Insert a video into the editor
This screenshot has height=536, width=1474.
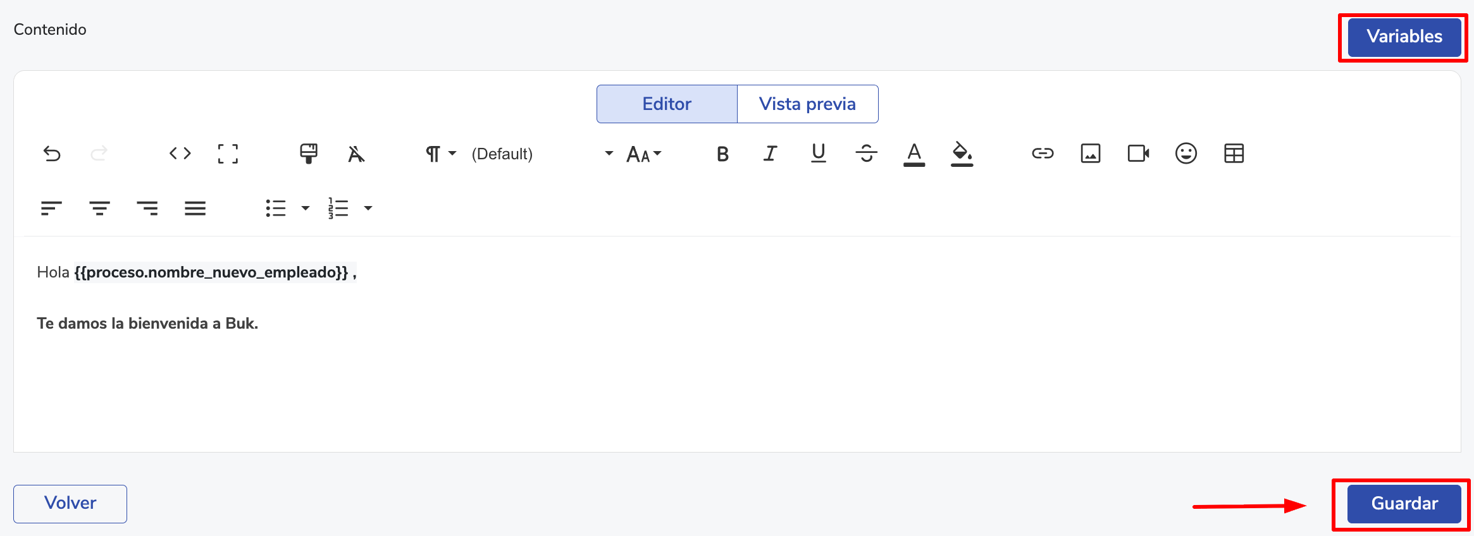coord(1138,154)
